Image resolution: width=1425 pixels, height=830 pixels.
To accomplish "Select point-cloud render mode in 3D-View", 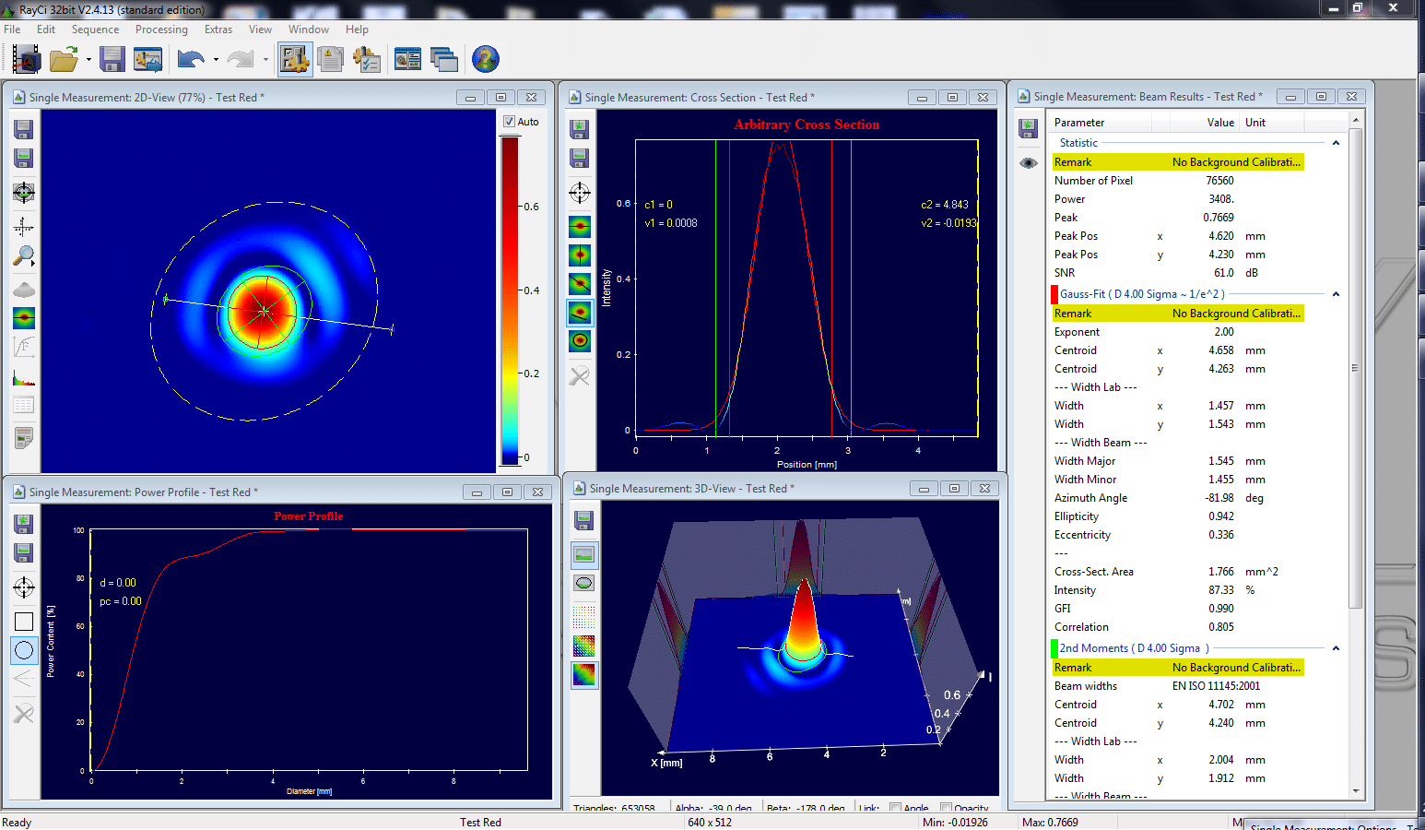I will (x=583, y=615).
